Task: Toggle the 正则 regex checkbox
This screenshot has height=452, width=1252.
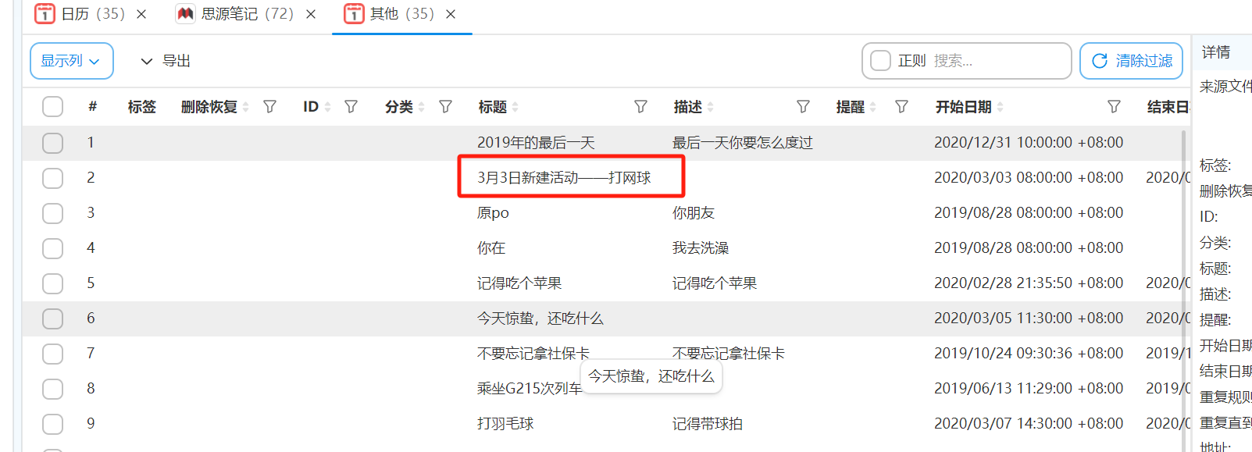Action: pos(881,61)
